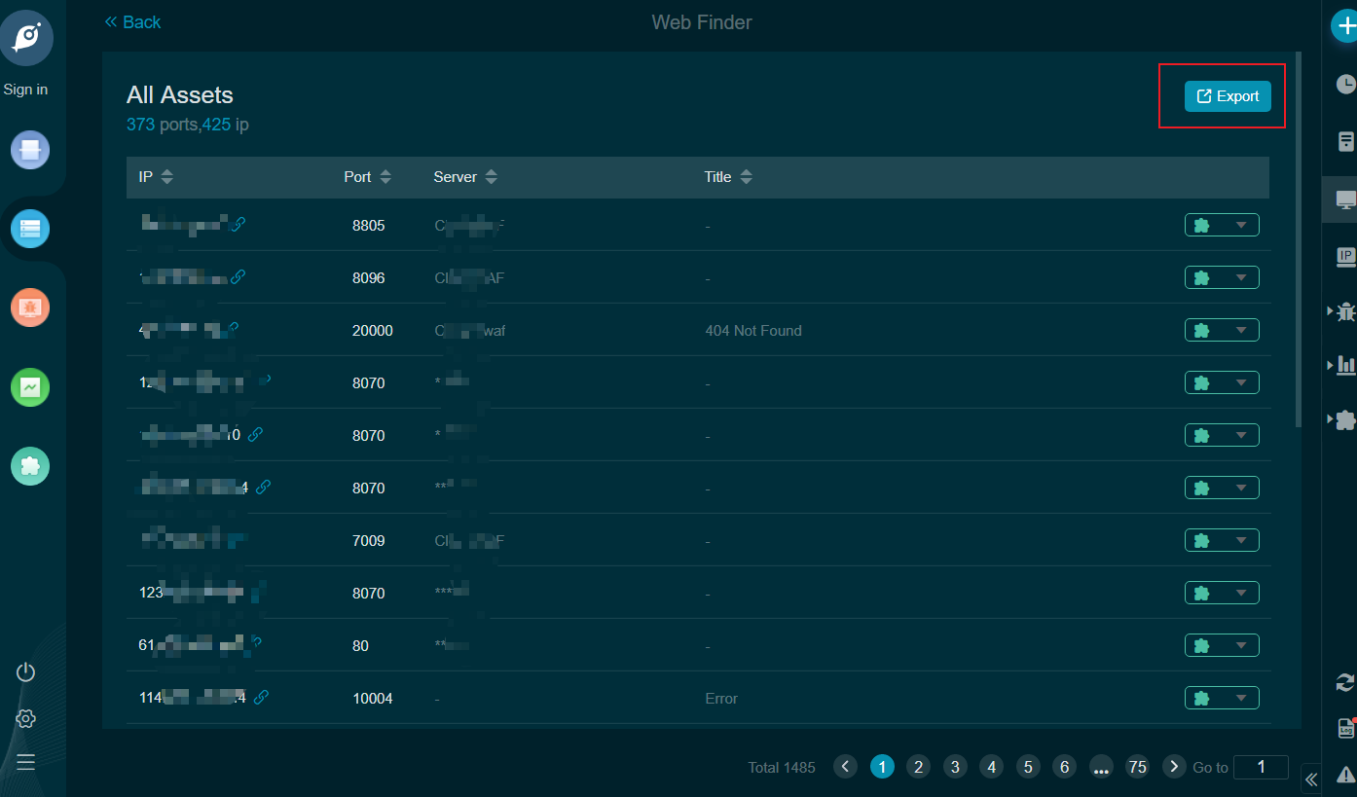Go to page 1 in pagination
The height and width of the screenshot is (797, 1357).
click(882, 767)
